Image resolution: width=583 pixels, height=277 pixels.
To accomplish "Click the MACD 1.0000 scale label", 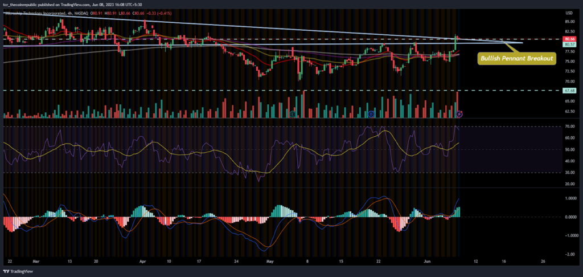I will [570, 198].
